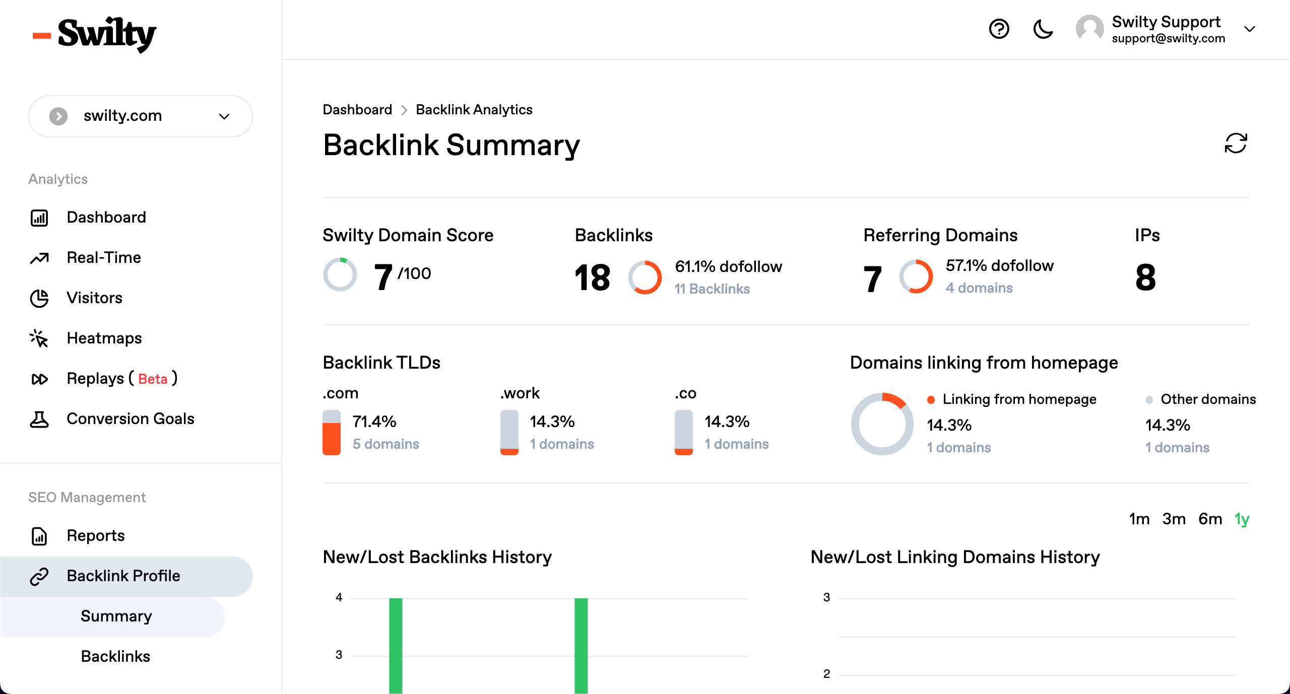This screenshot has width=1290, height=694.
Task: Set history range to 1y
Action: point(1242,519)
